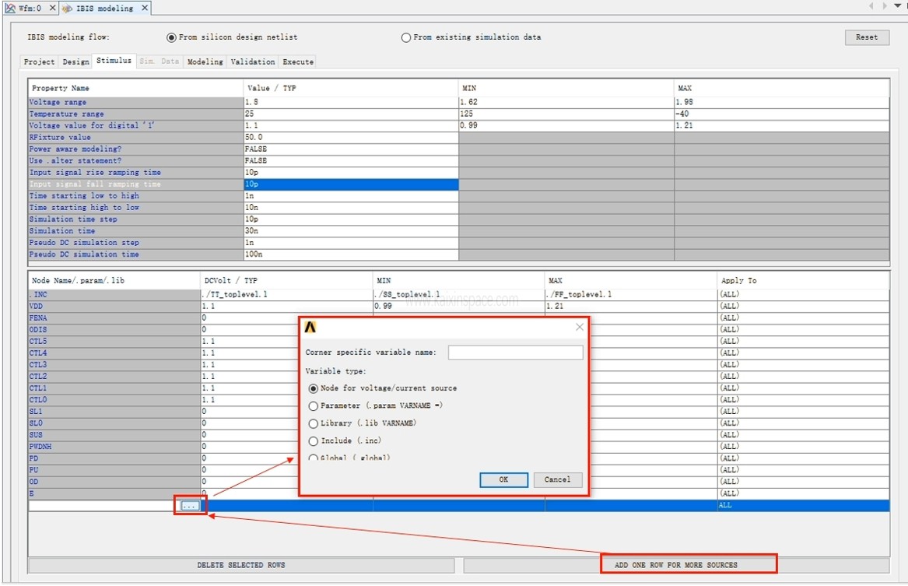
Task: Choose 'Include (.inc)' variable type
Action: tap(314, 441)
